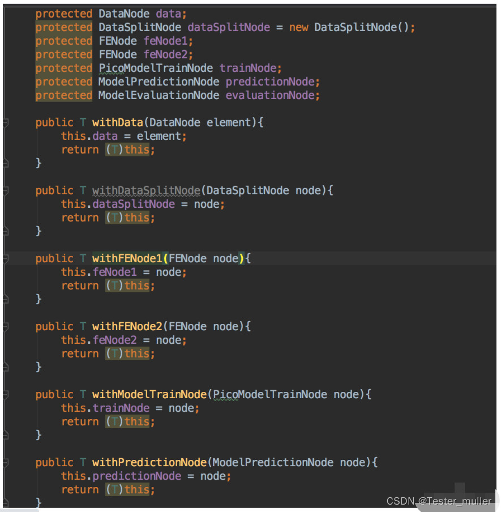Click the grayed 'withDataSplitNode' method name
The width and height of the screenshot is (501, 512).
pyautogui.click(x=146, y=190)
